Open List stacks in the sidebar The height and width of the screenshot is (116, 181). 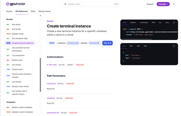click(x=16, y=65)
